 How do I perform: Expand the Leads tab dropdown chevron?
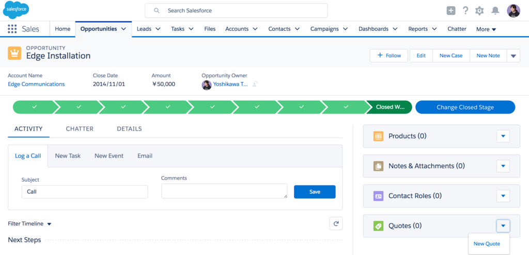pyautogui.click(x=158, y=29)
